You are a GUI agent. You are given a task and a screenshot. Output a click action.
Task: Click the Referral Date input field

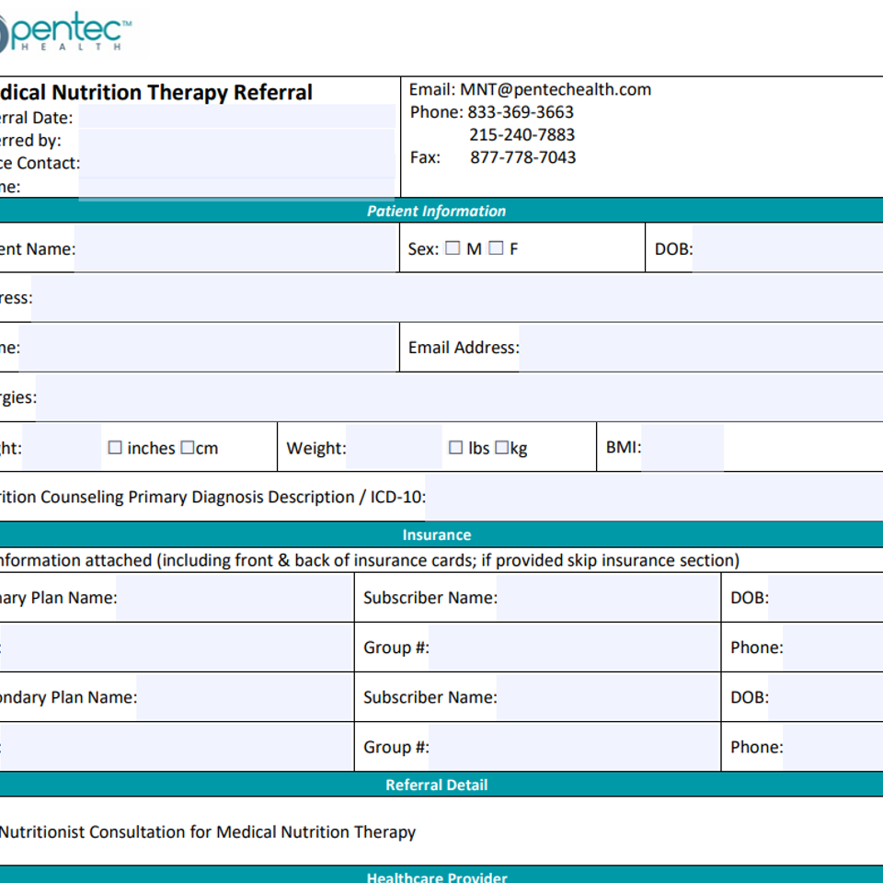(x=236, y=117)
